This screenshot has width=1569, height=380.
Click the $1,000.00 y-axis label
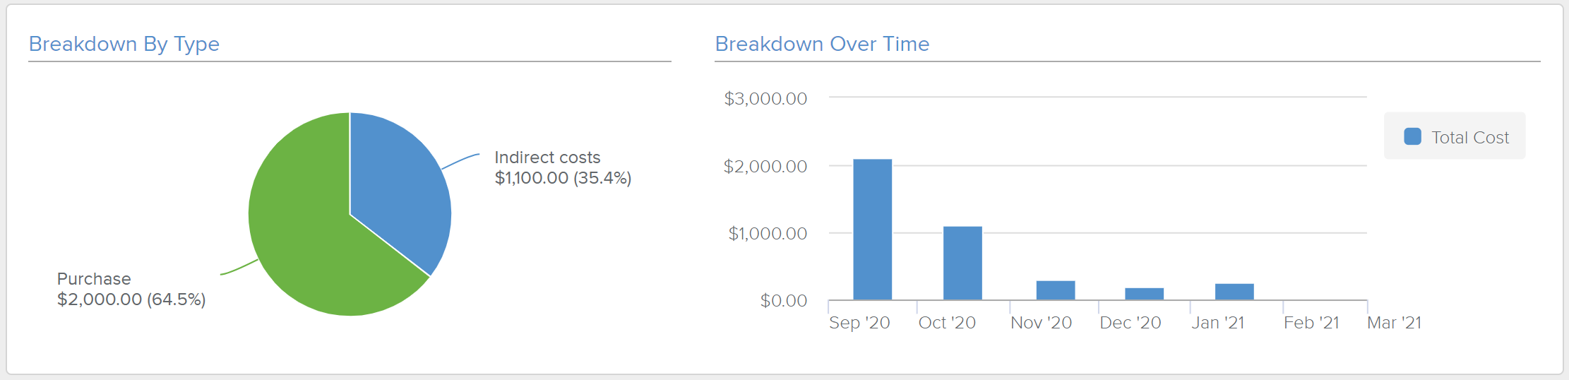(x=768, y=233)
